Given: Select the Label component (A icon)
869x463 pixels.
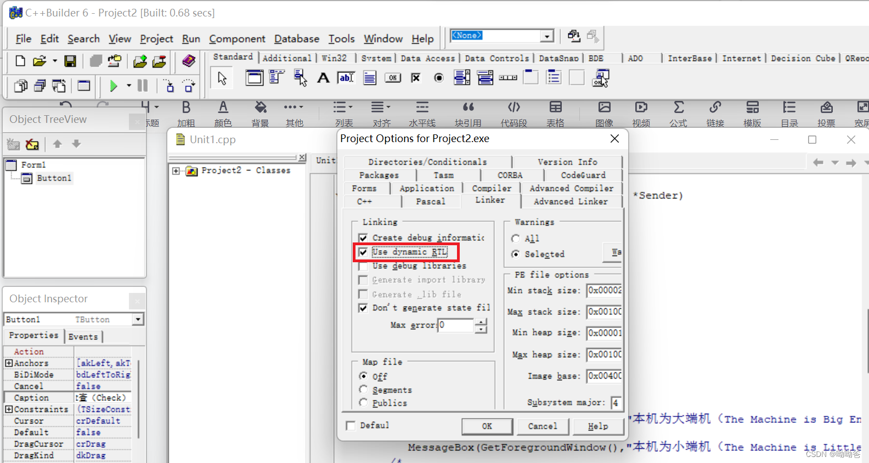Looking at the screenshot, I should pos(323,78).
